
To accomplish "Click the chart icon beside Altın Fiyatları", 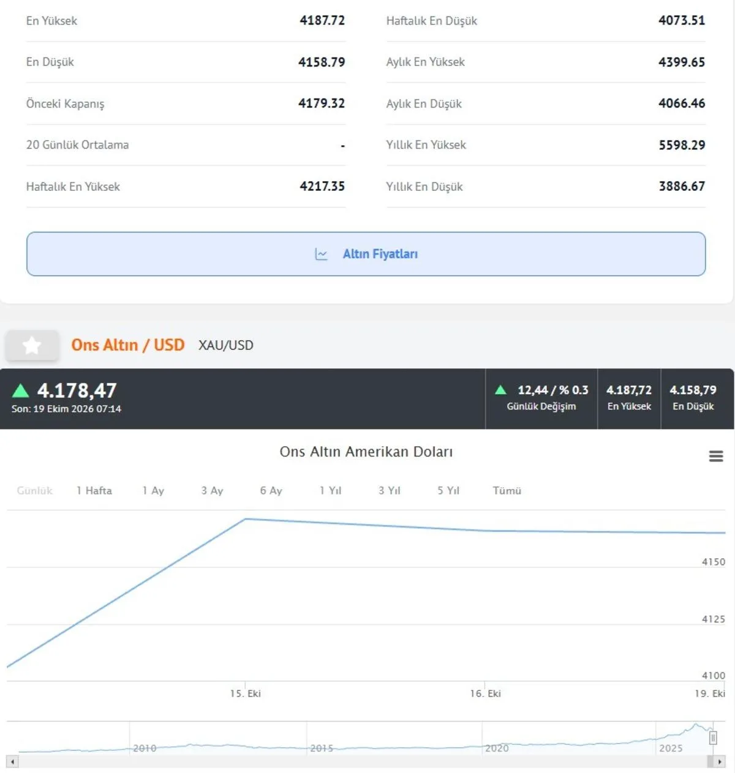I will (x=321, y=254).
